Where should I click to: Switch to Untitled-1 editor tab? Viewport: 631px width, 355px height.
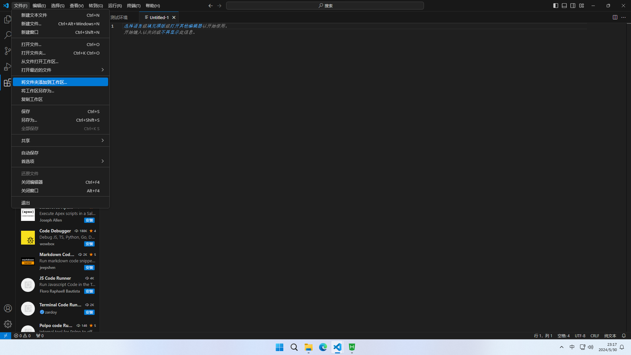pyautogui.click(x=159, y=17)
